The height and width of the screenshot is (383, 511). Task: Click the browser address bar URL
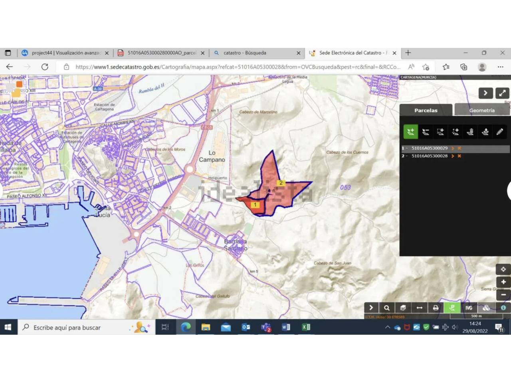coord(238,67)
